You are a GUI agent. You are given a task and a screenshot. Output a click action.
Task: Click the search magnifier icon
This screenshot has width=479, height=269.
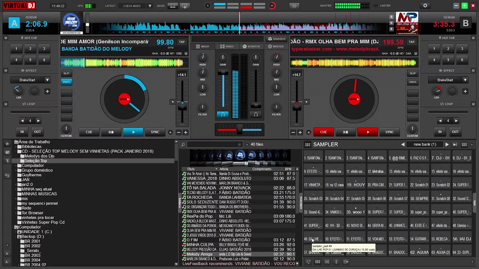[x=183, y=145]
